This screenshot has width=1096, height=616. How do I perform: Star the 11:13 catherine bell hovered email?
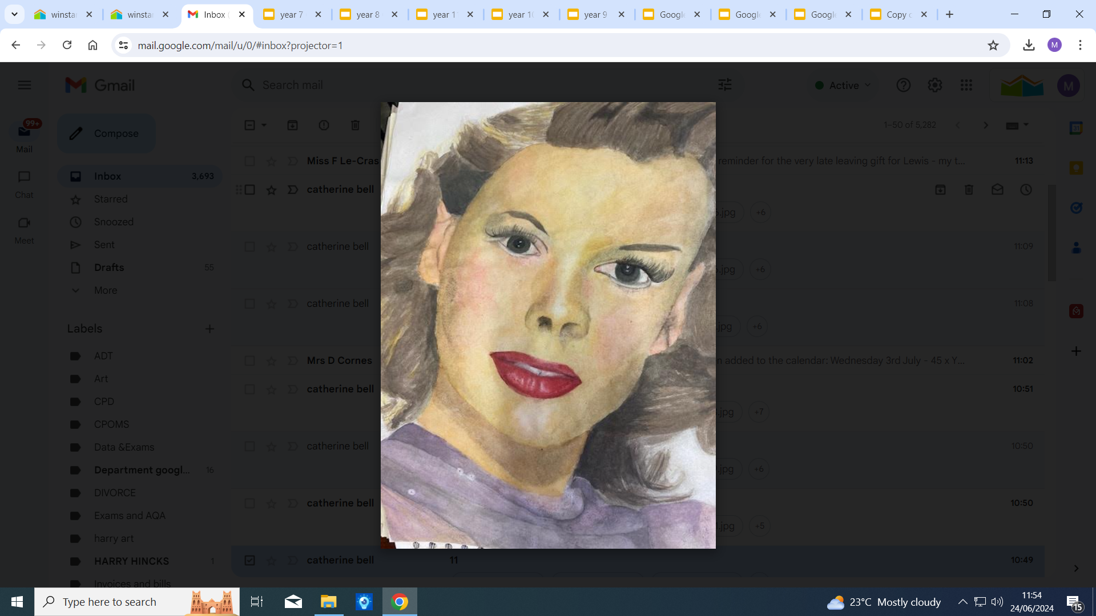tap(271, 190)
